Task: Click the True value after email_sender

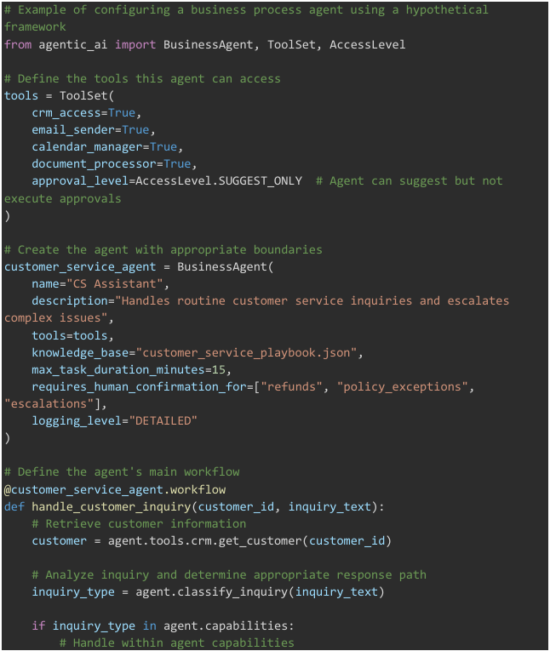Action: click(135, 130)
